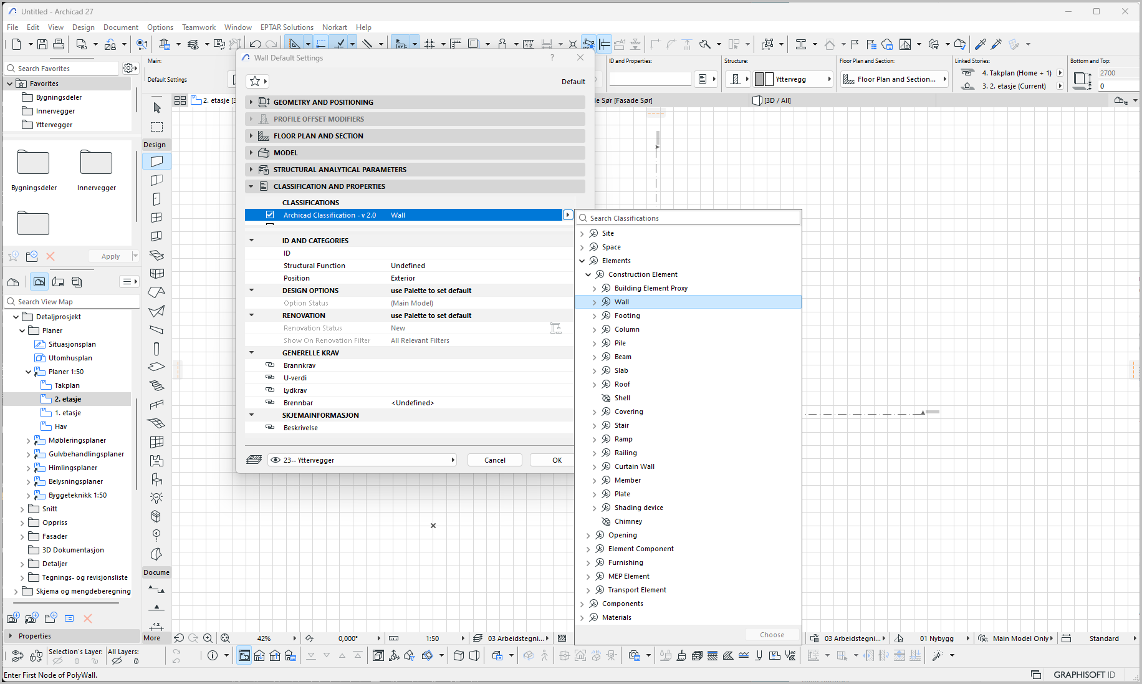The height and width of the screenshot is (684, 1142).
Task: Open the favorites star in Wall settings
Action: pyautogui.click(x=255, y=81)
